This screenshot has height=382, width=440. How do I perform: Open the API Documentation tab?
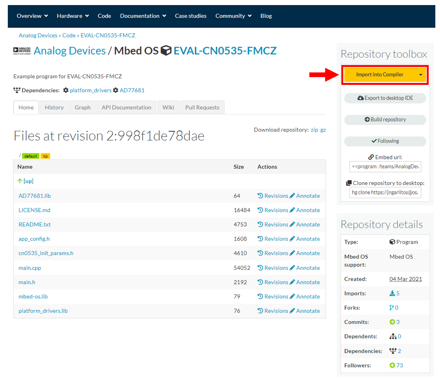(126, 107)
